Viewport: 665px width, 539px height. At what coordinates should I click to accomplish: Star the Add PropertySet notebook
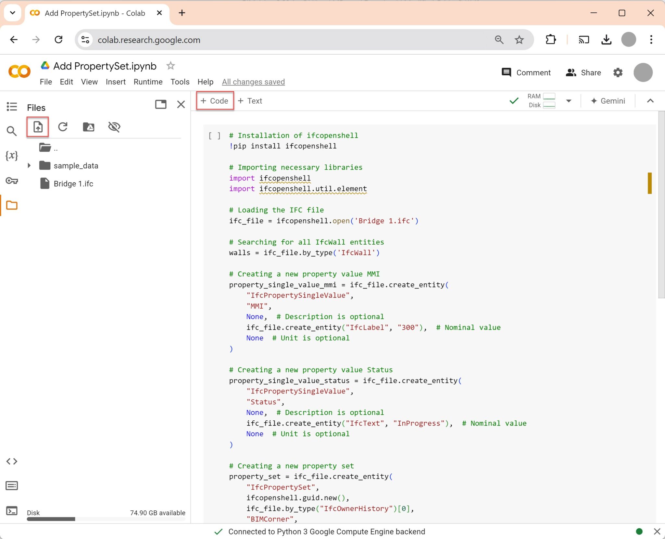(170, 65)
